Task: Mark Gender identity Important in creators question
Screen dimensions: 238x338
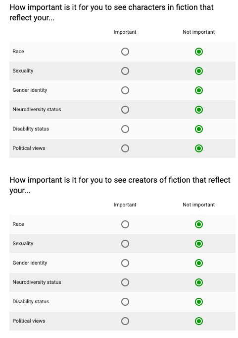Action: coord(125,263)
